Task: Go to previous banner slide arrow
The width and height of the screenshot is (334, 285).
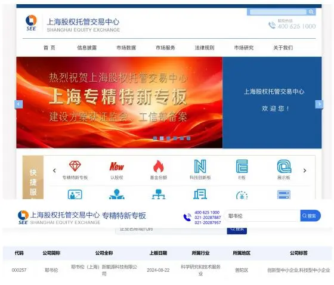Action: tap(18, 104)
